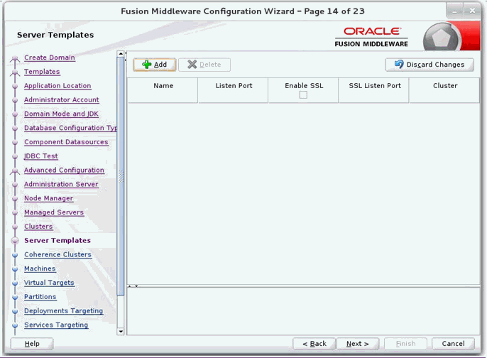Click the Discard Changes button

[429, 65]
